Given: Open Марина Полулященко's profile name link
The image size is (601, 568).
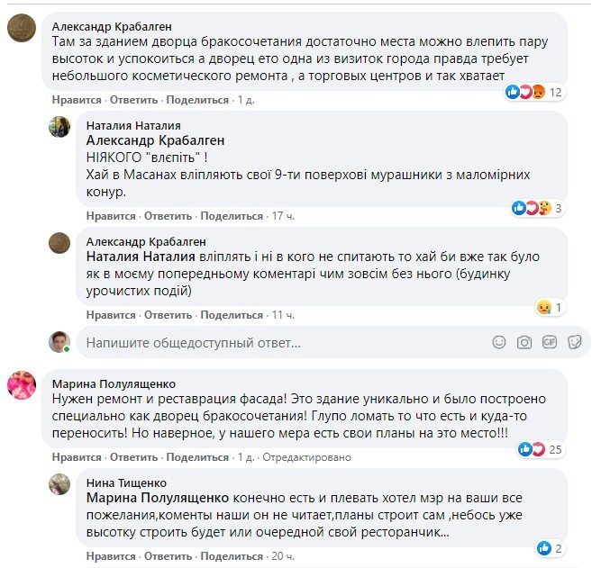Looking at the screenshot, I should (x=114, y=383).
